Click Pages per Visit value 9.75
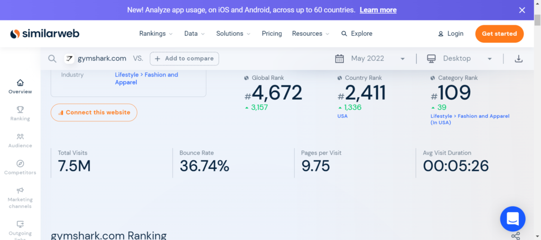 pyautogui.click(x=315, y=166)
